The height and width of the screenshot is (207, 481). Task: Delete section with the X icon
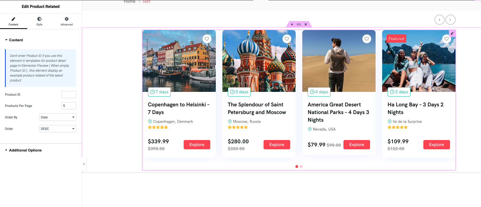click(306, 24)
